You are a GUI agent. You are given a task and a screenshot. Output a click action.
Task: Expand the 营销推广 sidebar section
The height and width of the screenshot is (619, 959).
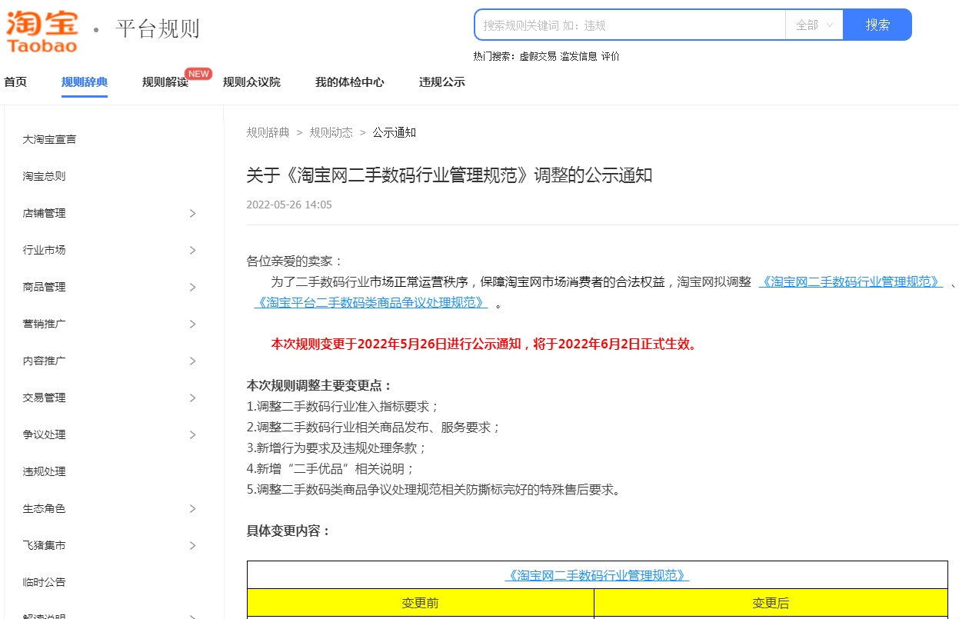[193, 324]
